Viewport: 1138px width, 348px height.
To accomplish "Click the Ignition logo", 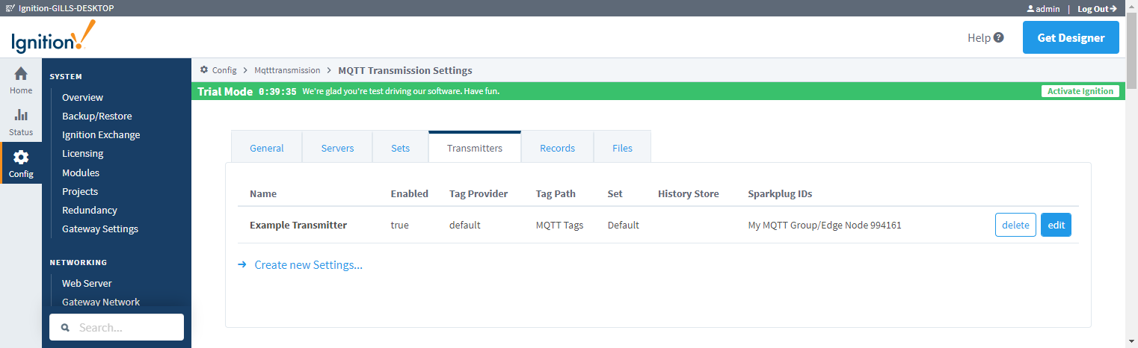I will pos(53,37).
